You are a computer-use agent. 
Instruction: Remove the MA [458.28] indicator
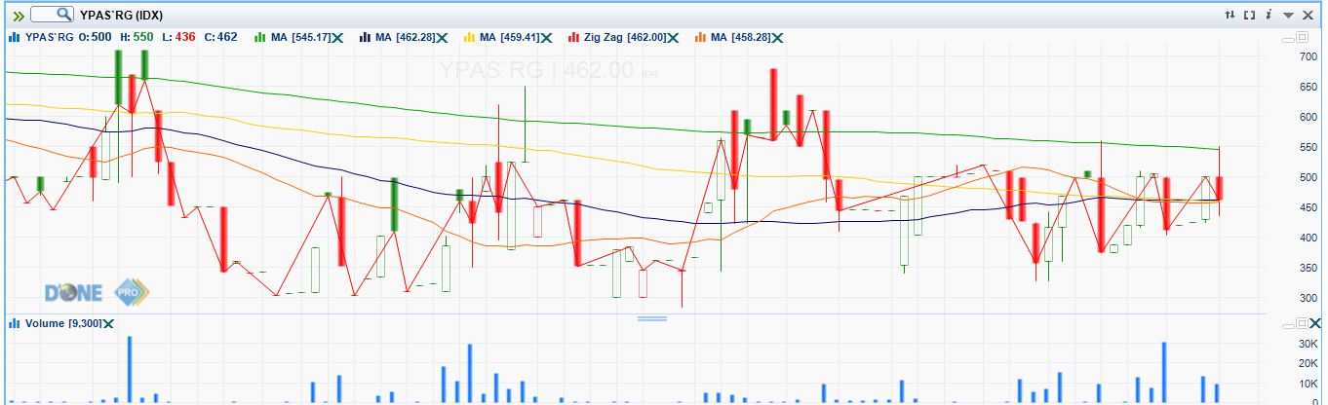coord(777,37)
